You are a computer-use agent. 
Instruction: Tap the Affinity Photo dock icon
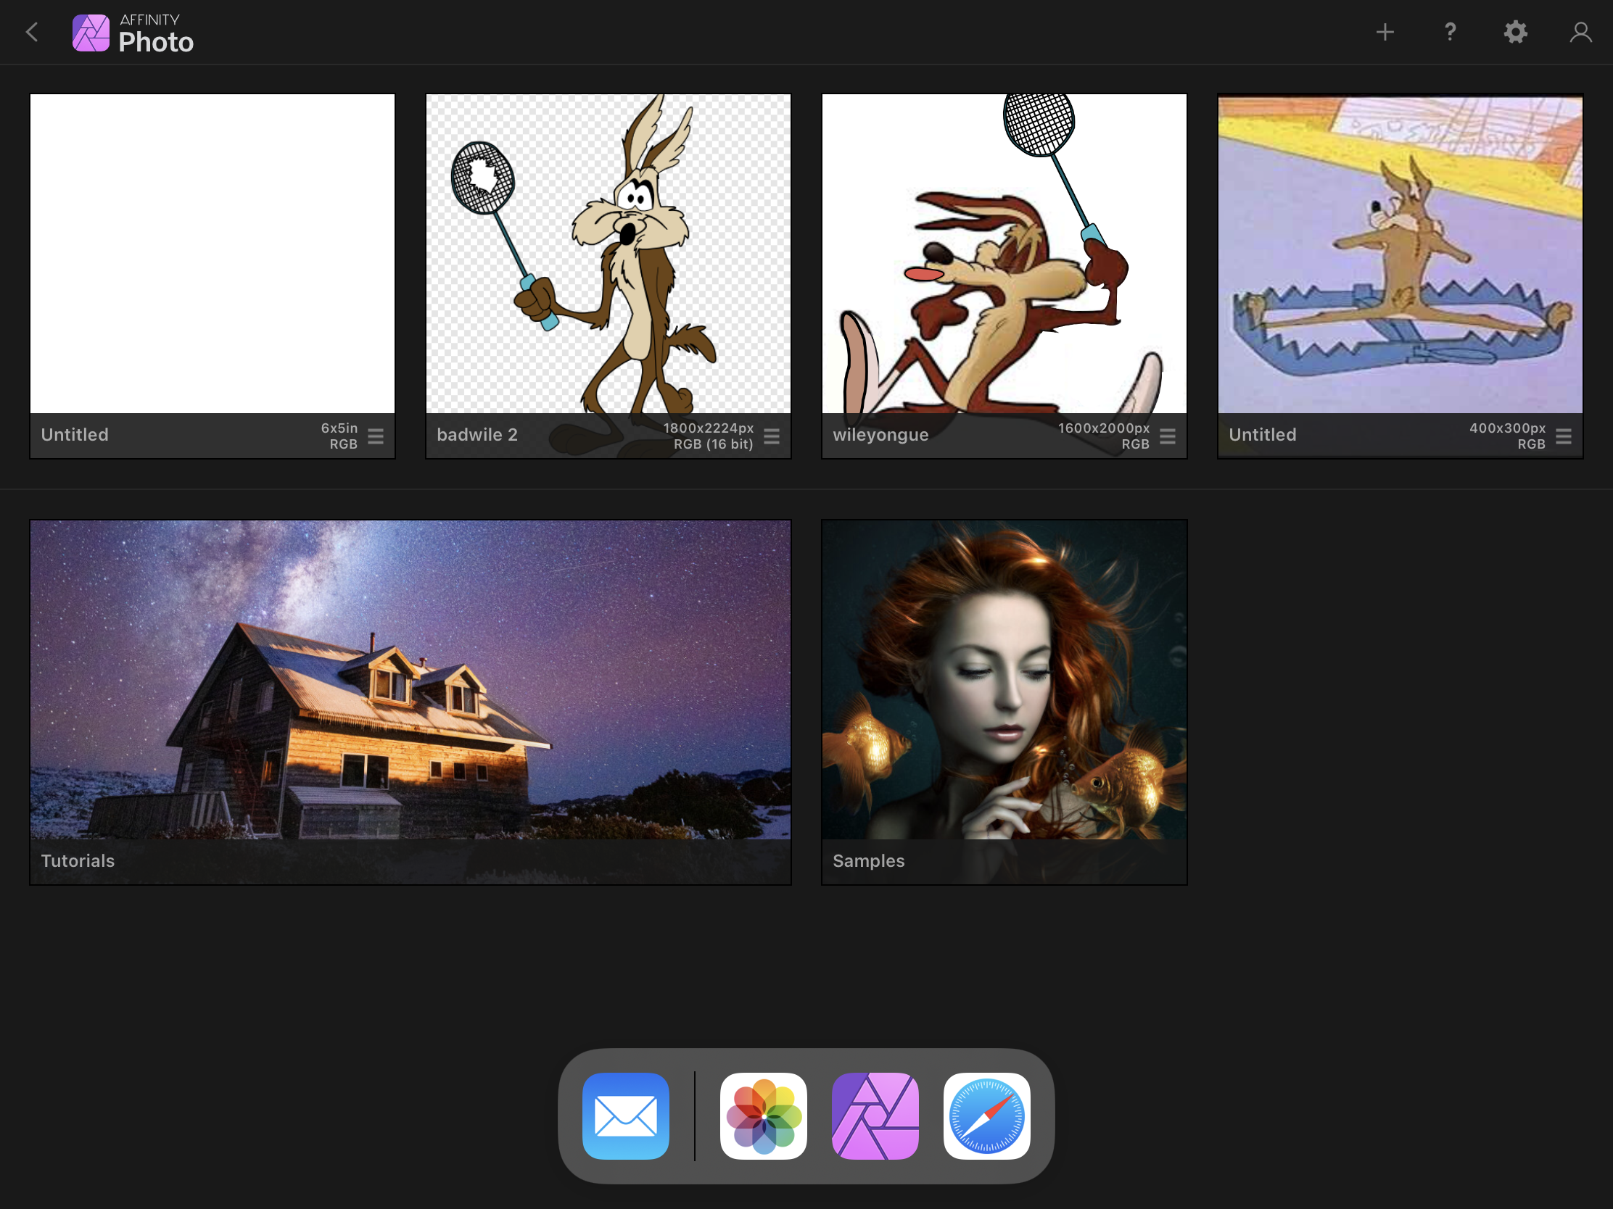click(x=875, y=1115)
